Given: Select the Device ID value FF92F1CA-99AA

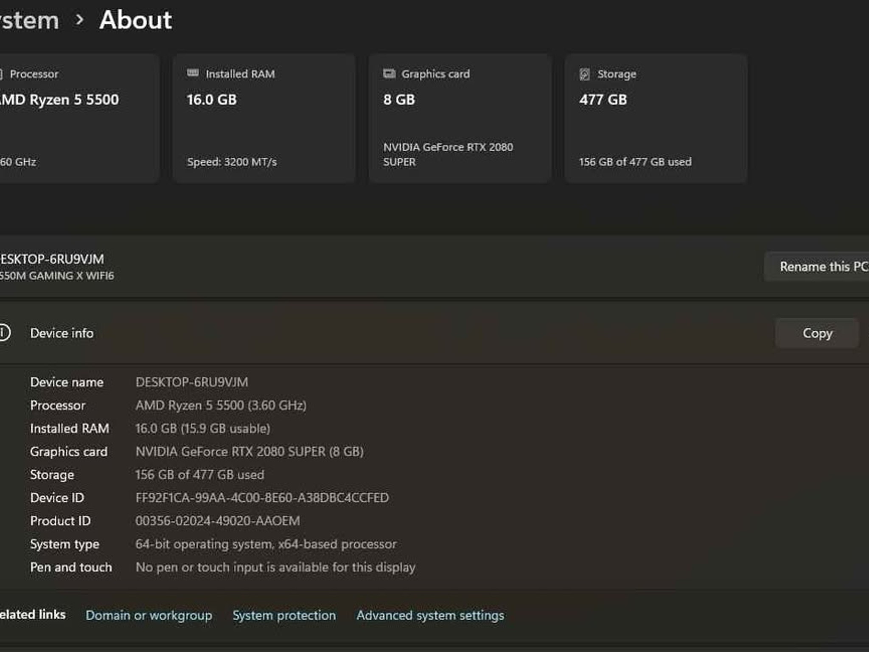Looking at the screenshot, I should 262,497.
